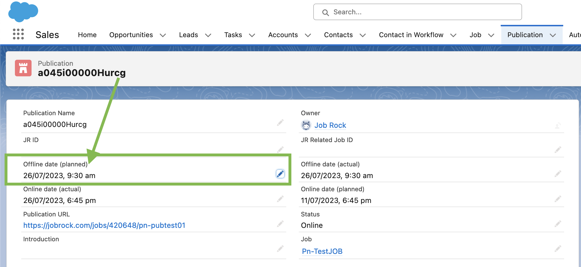This screenshot has height=267, width=581.
Task: Switch to the Tasks tab
Action: (x=233, y=35)
